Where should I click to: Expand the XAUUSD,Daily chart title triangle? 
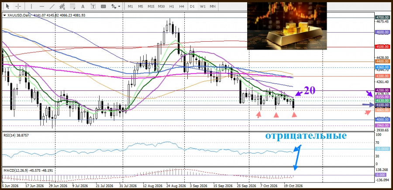pyautogui.click(x=4, y=15)
